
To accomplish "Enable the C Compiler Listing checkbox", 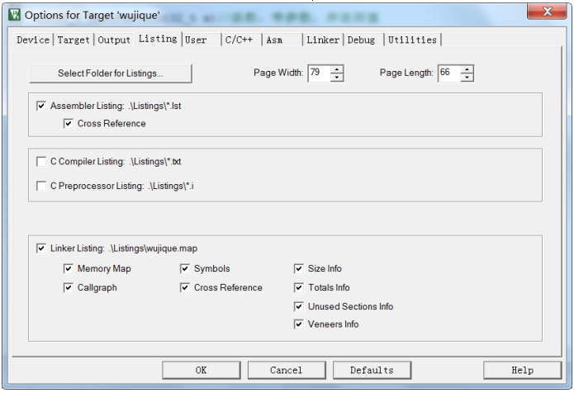I will 41,161.
